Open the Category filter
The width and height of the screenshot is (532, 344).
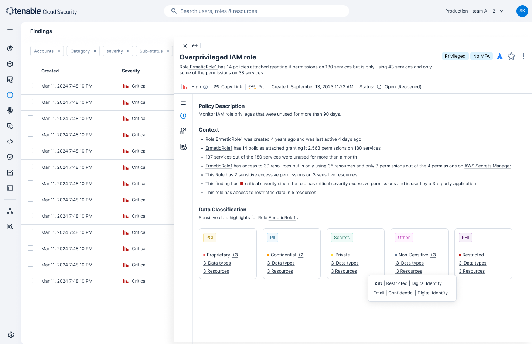tap(80, 51)
